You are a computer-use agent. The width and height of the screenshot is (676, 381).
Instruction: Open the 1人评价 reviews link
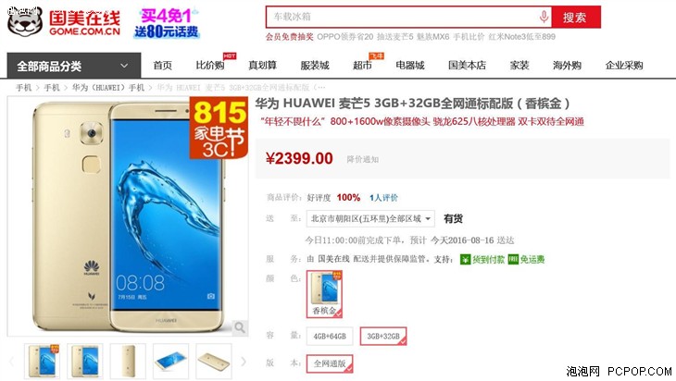383,198
